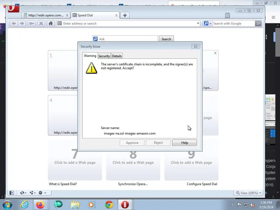Open the Windows Start button
The height and width of the screenshot is (210, 280).
click(7, 205)
